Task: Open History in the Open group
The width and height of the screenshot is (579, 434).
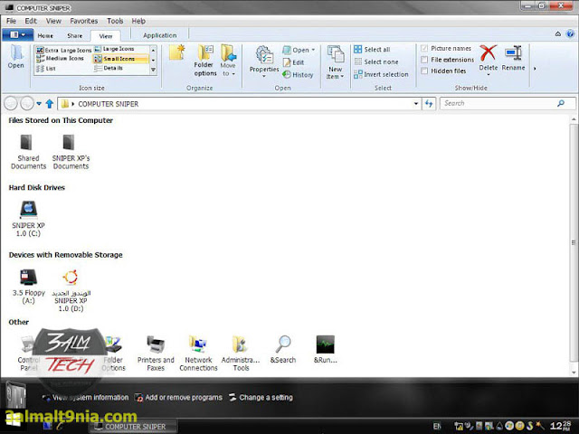Action: (x=298, y=74)
